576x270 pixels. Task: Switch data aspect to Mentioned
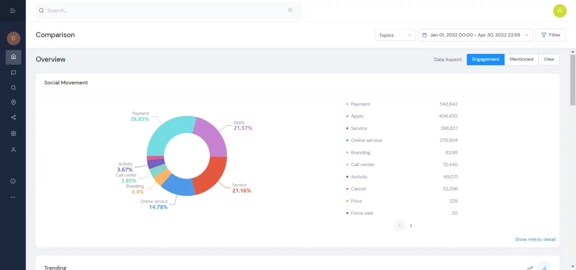pyautogui.click(x=521, y=60)
